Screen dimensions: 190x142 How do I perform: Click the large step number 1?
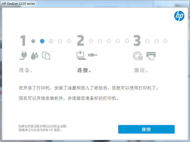[x=23, y=40]
